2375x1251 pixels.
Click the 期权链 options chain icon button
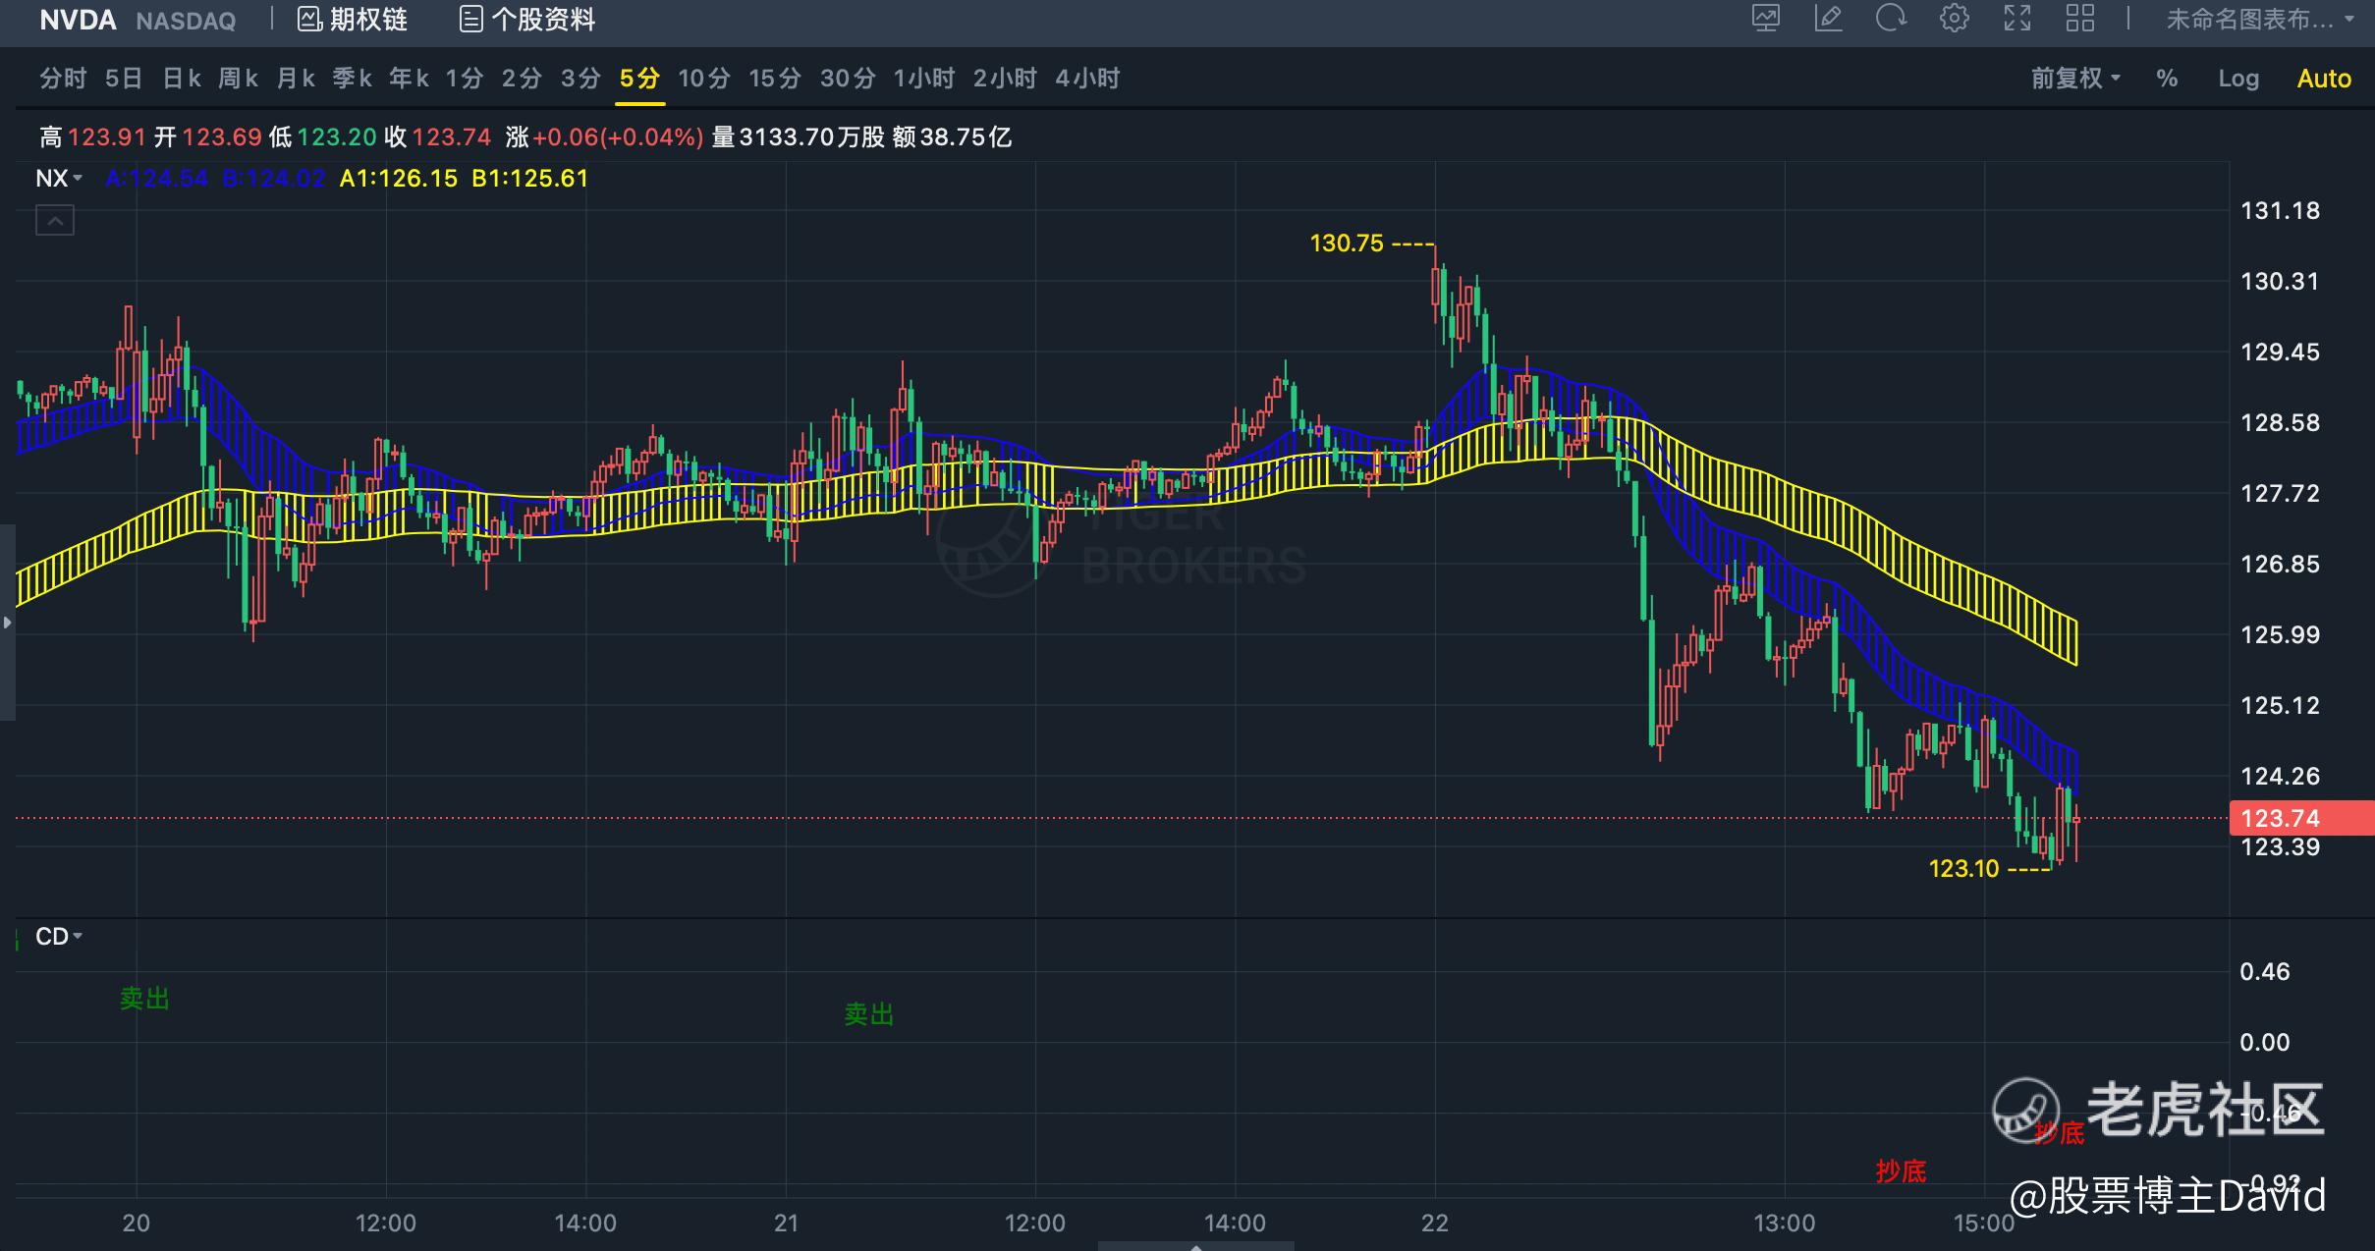(x=353, y=20)
